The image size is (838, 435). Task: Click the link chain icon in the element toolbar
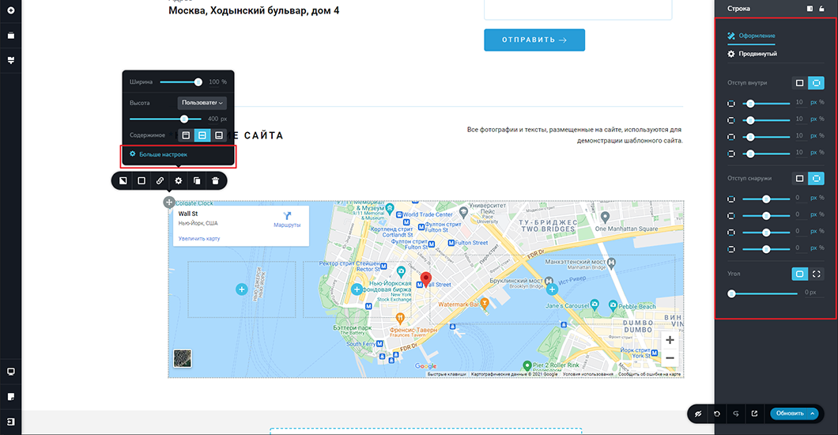[160, 180]
